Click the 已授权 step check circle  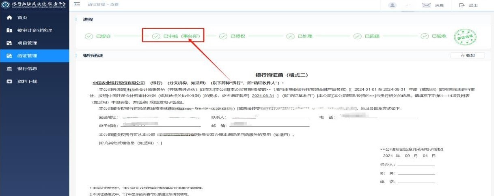(x=223, y=36)
